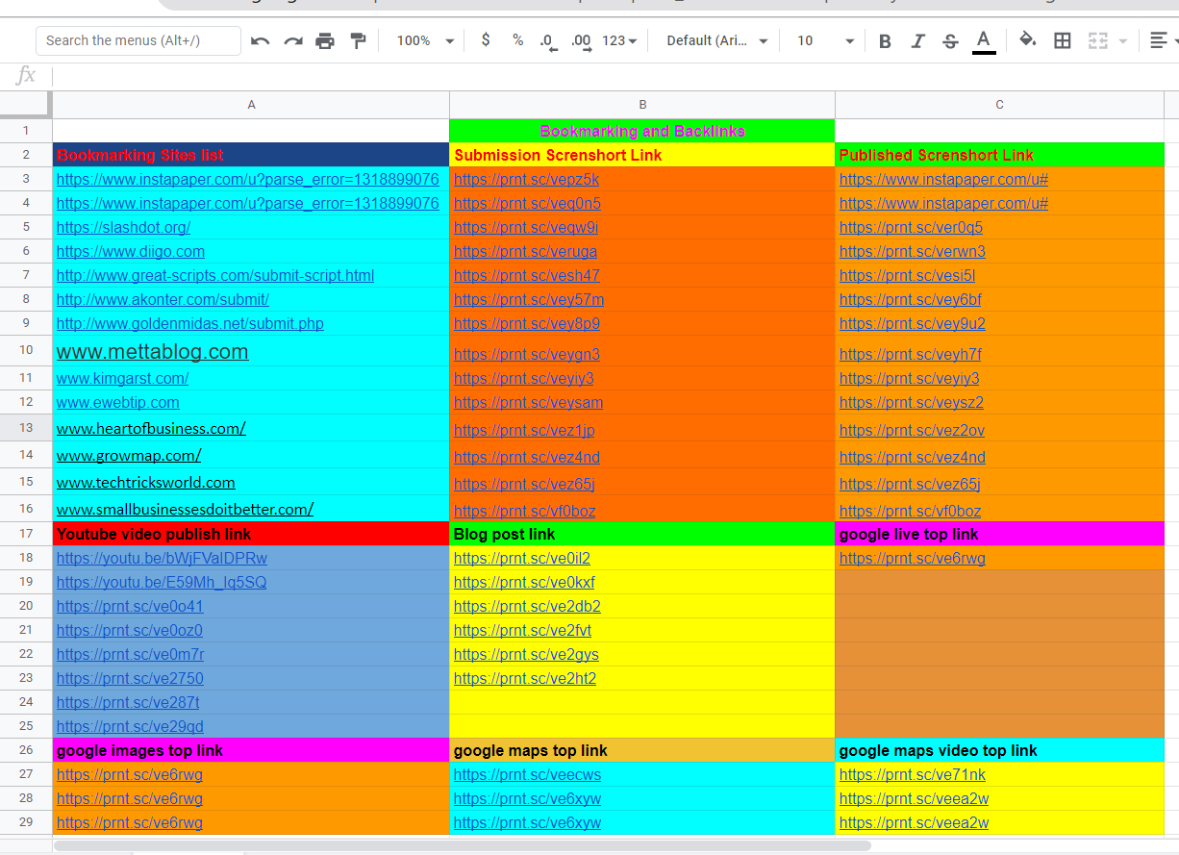Select the Paint format roller icon

(x=358, y=40)
